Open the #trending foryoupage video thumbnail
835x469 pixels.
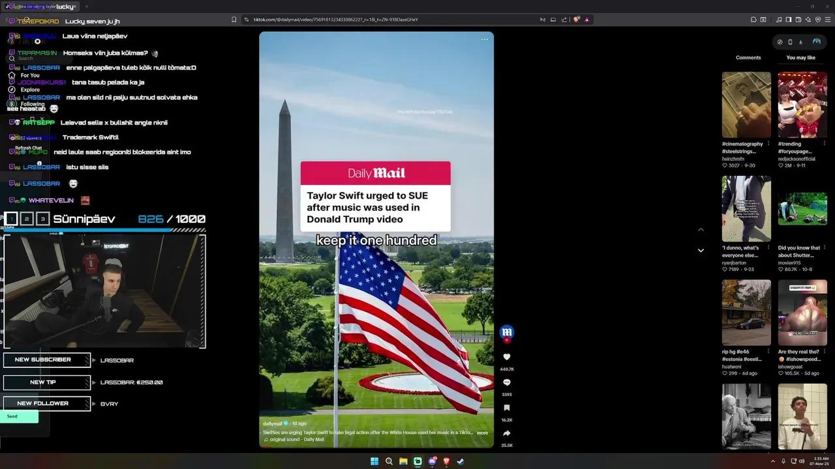coord(802,105)
